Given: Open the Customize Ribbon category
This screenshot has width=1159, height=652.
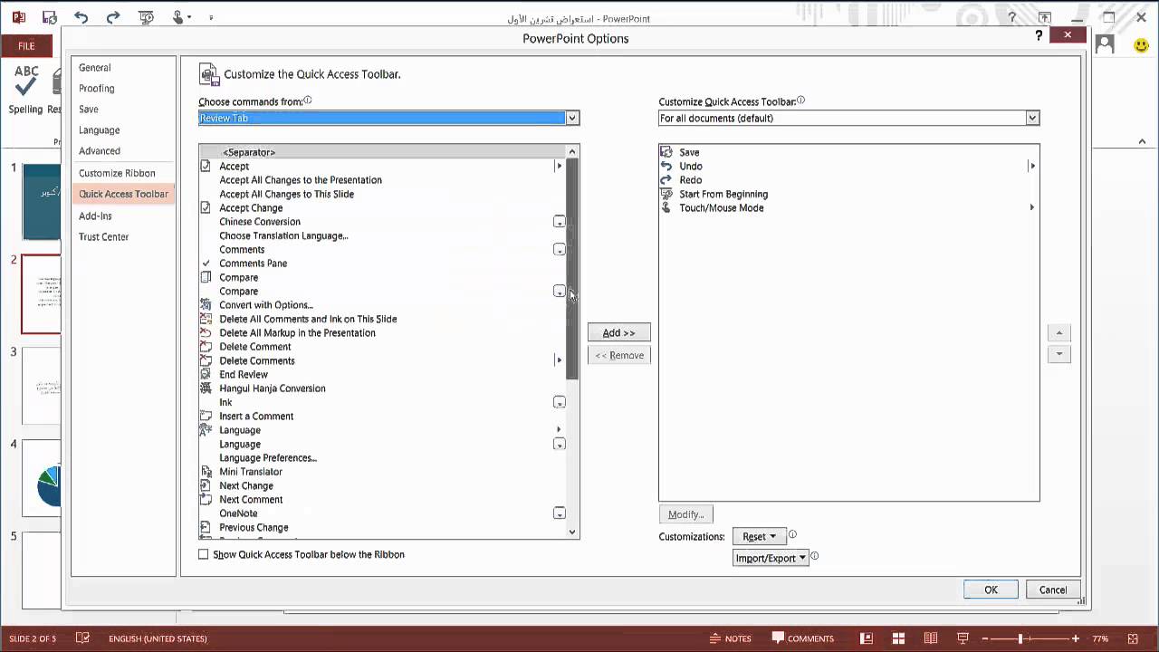Looking at the screenshot, I should 117,173.
